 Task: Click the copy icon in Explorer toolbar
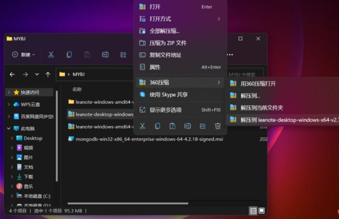click(x=69, y=55)
